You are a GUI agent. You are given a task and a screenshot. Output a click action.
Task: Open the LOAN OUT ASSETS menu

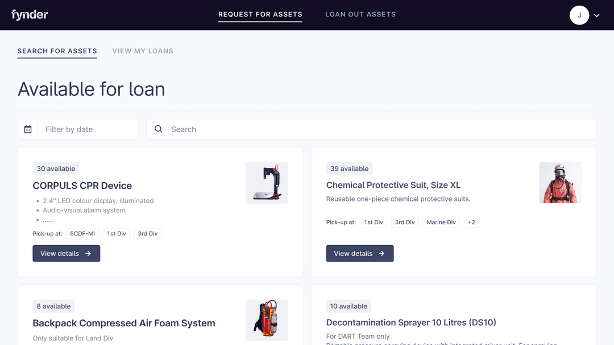[360, 14]
